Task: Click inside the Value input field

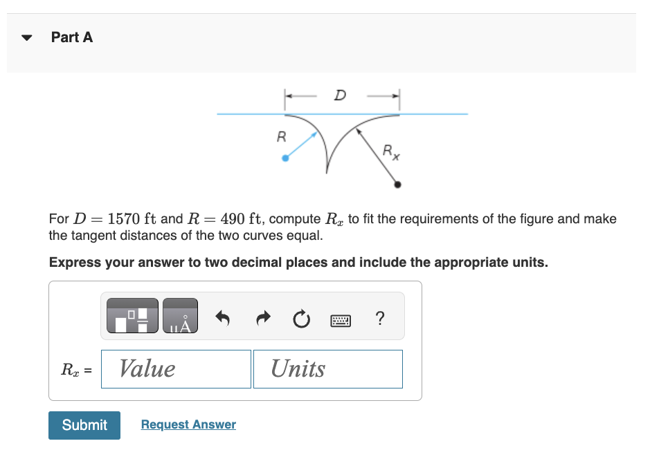Action: [175, 368]
